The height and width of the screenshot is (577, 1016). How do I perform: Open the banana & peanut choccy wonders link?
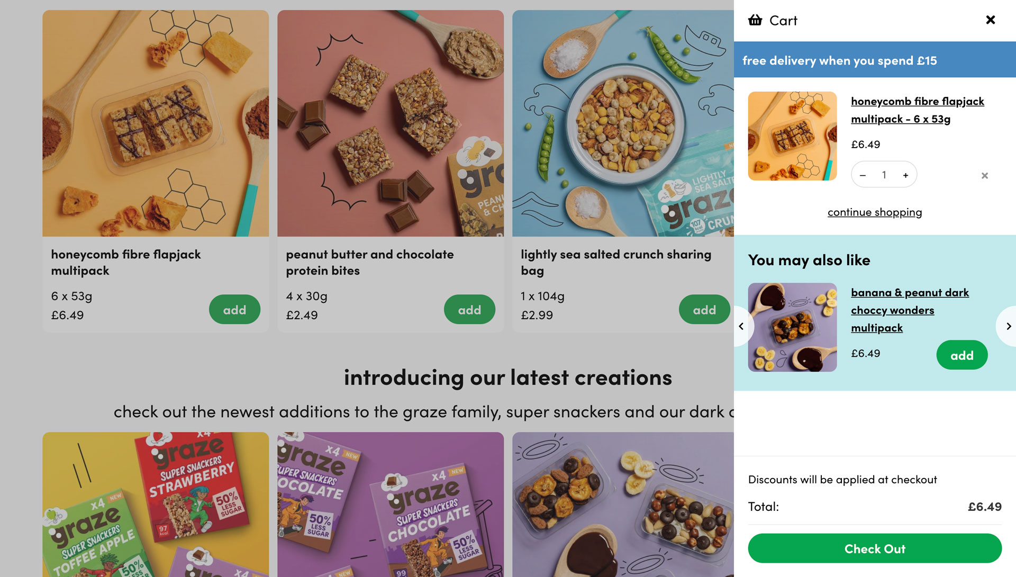point(910,310)
